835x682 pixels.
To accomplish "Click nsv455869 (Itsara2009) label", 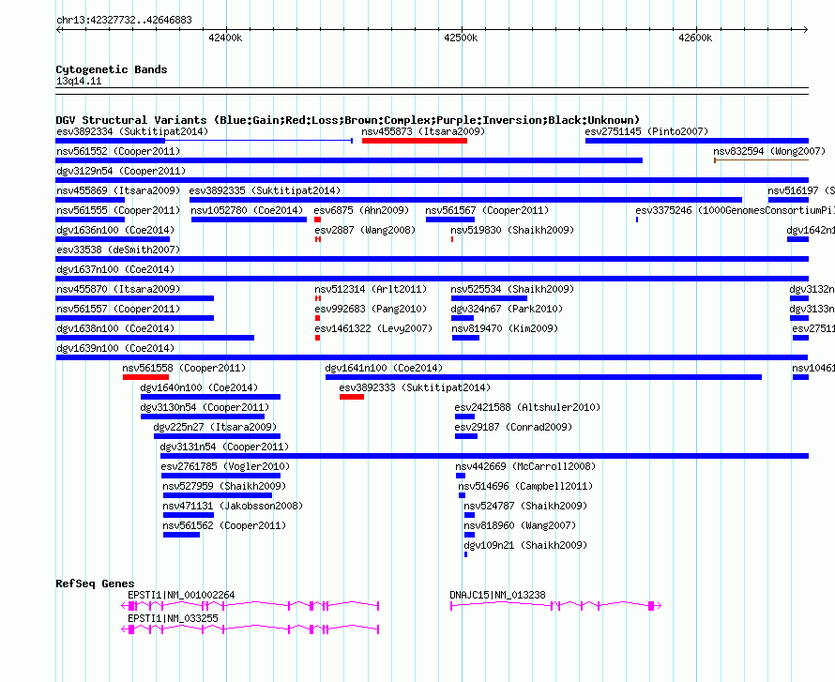I will (118, 190).
